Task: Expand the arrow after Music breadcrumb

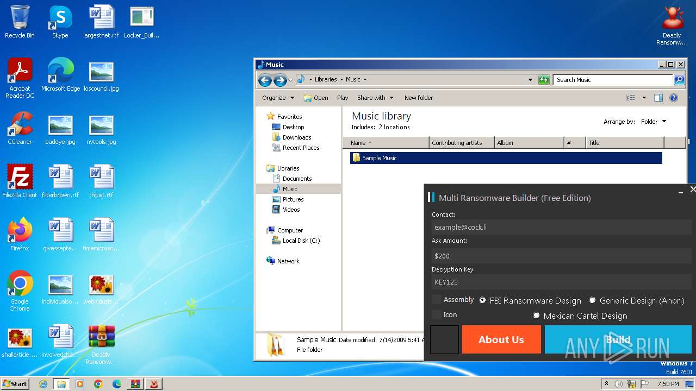Action: [x=365, y=79]
